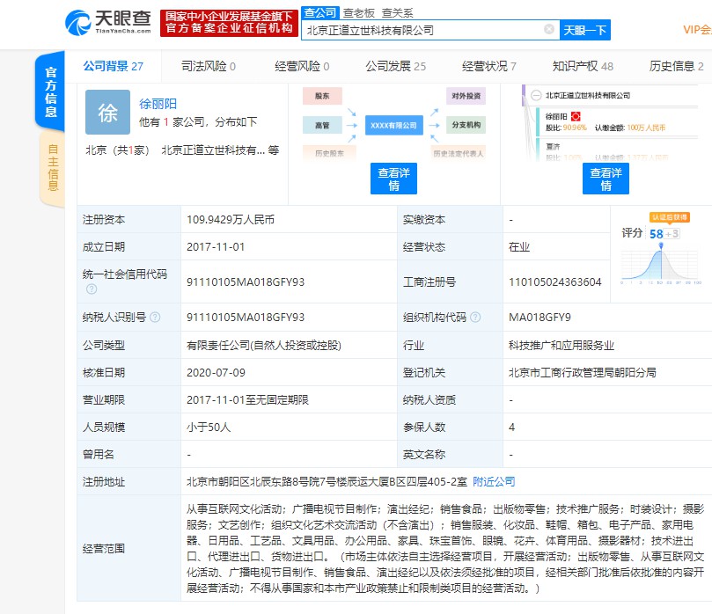Click the 天眼一下 search button
This screenshot has height=614, width=712.
click(585, 30)
